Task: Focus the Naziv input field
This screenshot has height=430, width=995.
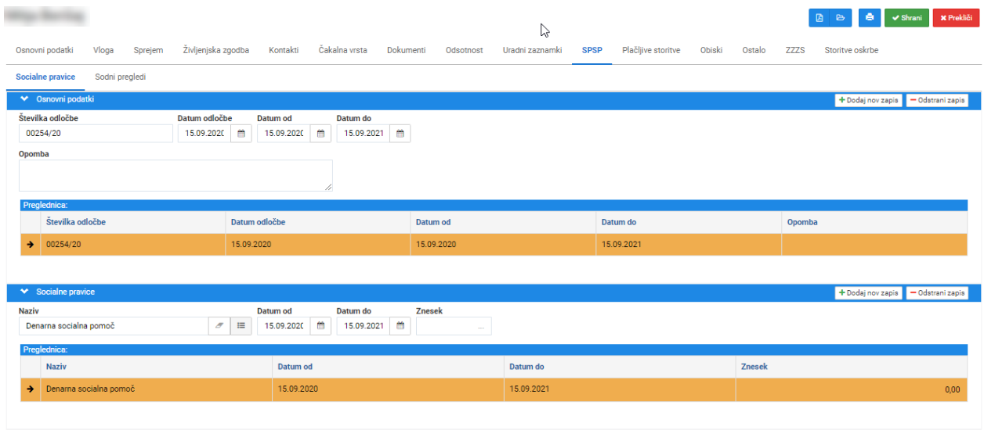Action: (114, 326)
